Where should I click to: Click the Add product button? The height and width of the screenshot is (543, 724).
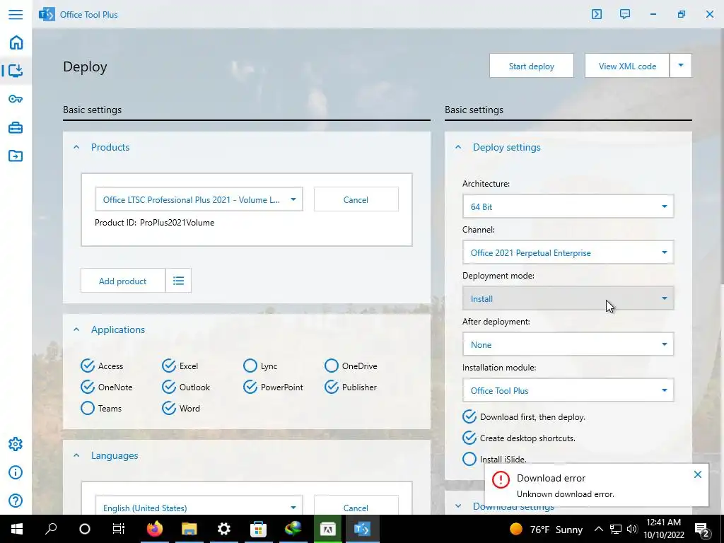click(123, 280)
